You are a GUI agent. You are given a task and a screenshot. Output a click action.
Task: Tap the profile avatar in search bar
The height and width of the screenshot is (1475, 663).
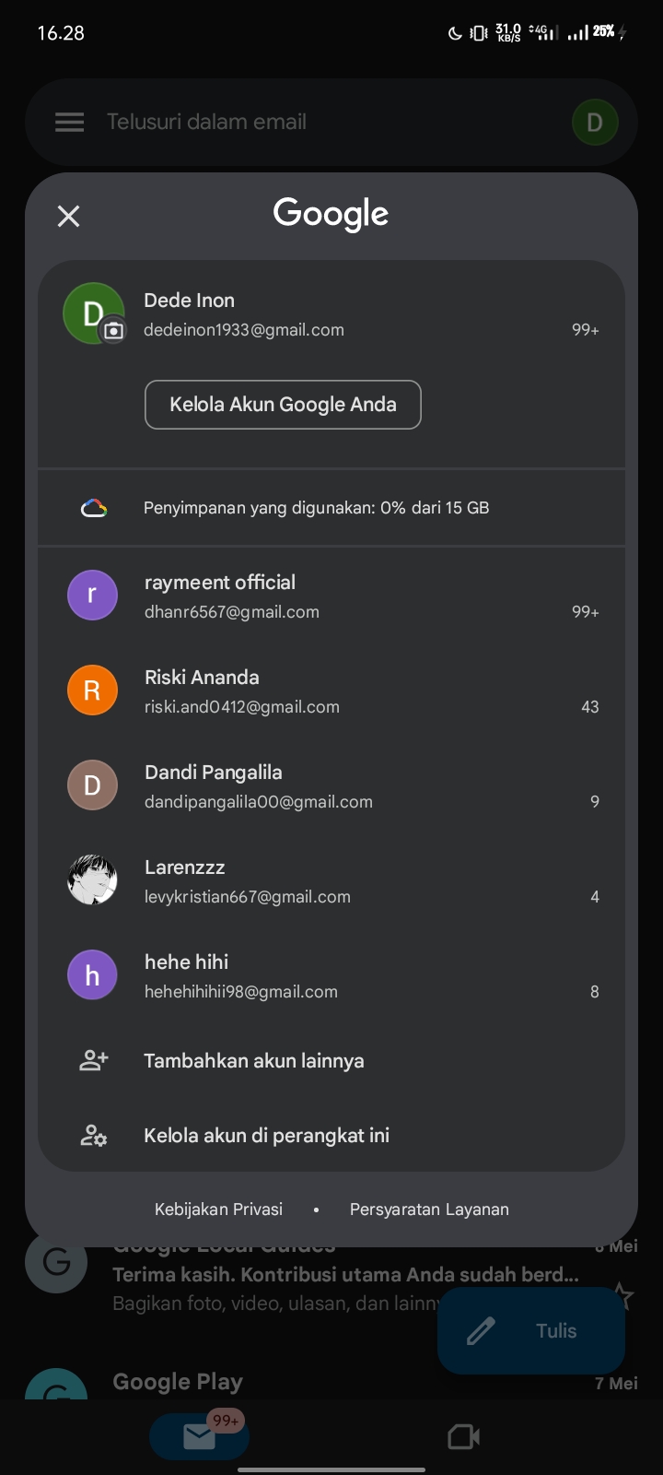(x=594, y=122)
